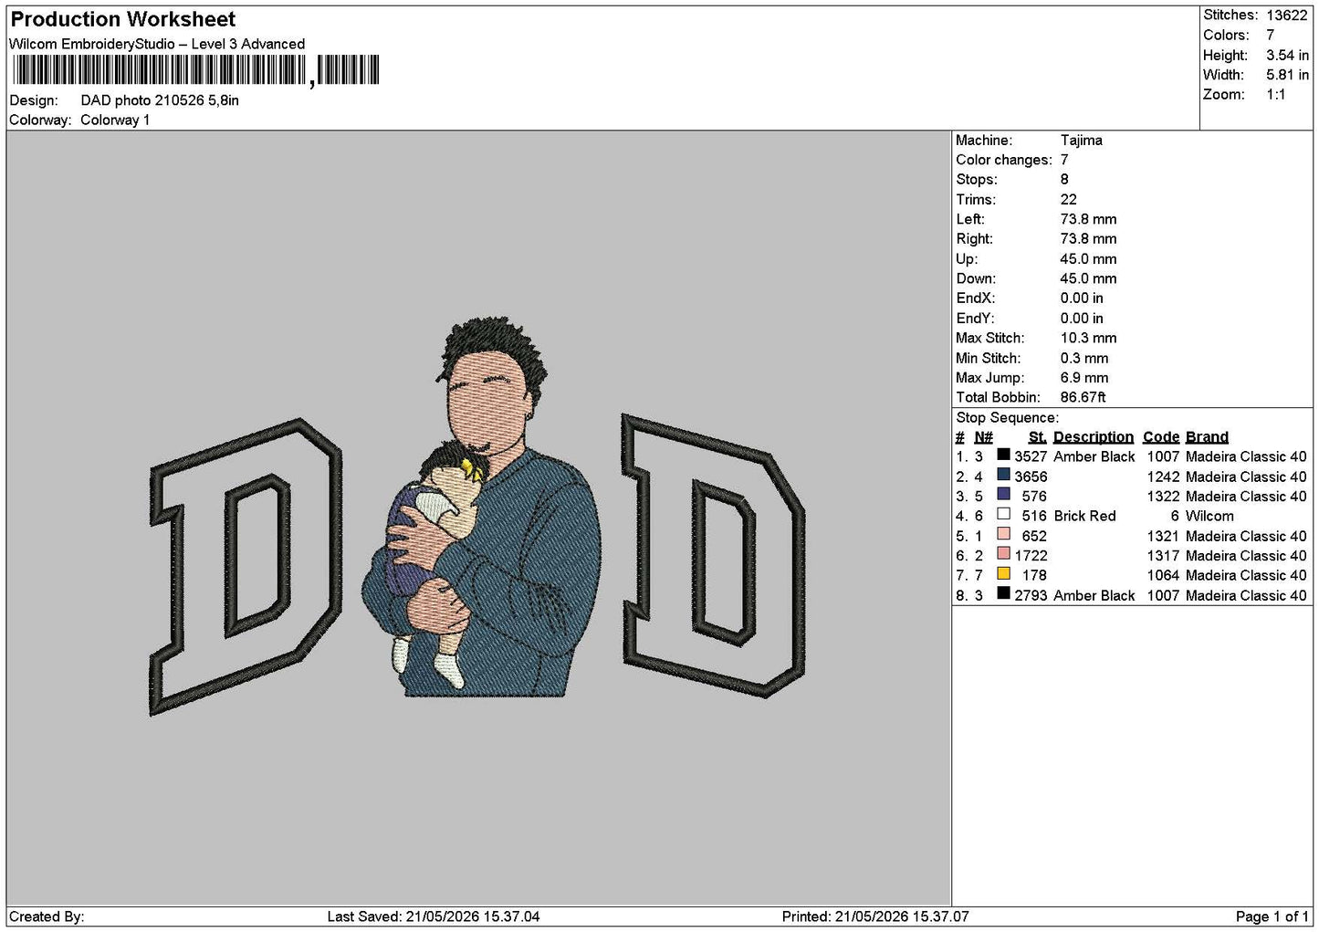Viewport: 1319px width, 932px height.
Task: Select the Max Jump value 6.9 mm
Action: [1084, 377]
